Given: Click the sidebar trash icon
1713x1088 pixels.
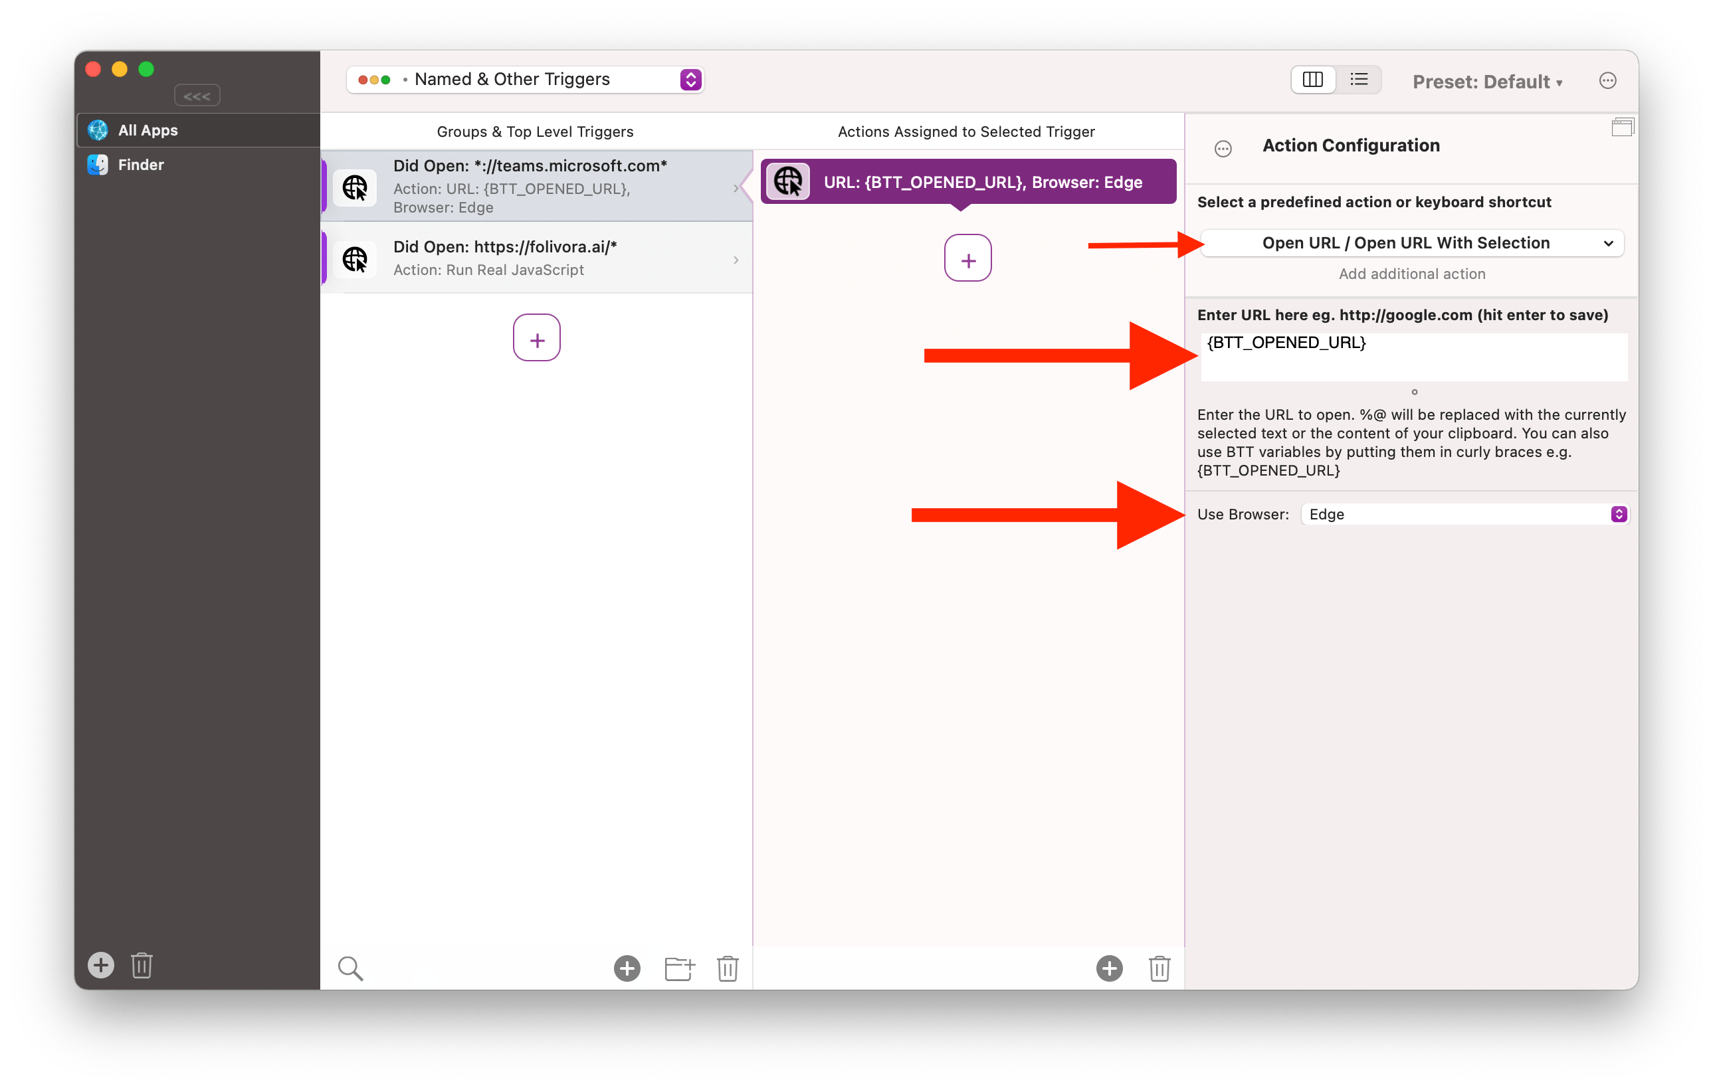Looking at the screenshot, I should coord(142,965).
